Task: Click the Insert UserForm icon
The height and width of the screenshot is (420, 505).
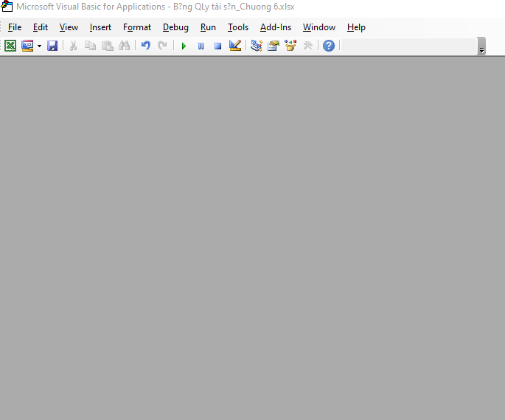Action: point(27,46)
